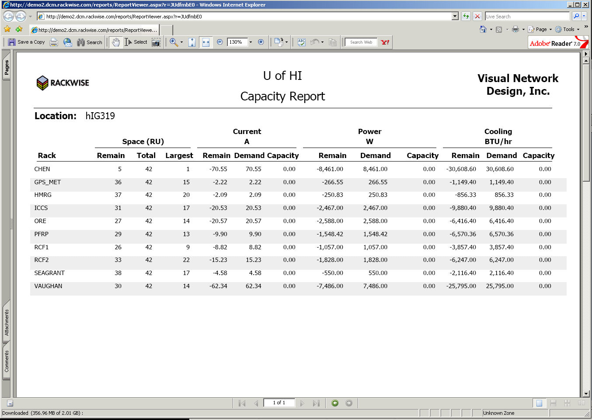Open the Attachments side panel tab
The image size is (592, 420).
click(7, 323)
